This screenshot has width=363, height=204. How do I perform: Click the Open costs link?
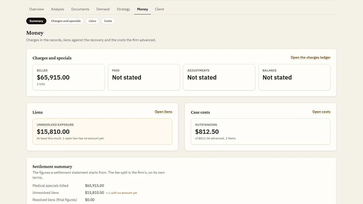coord(321,112)
